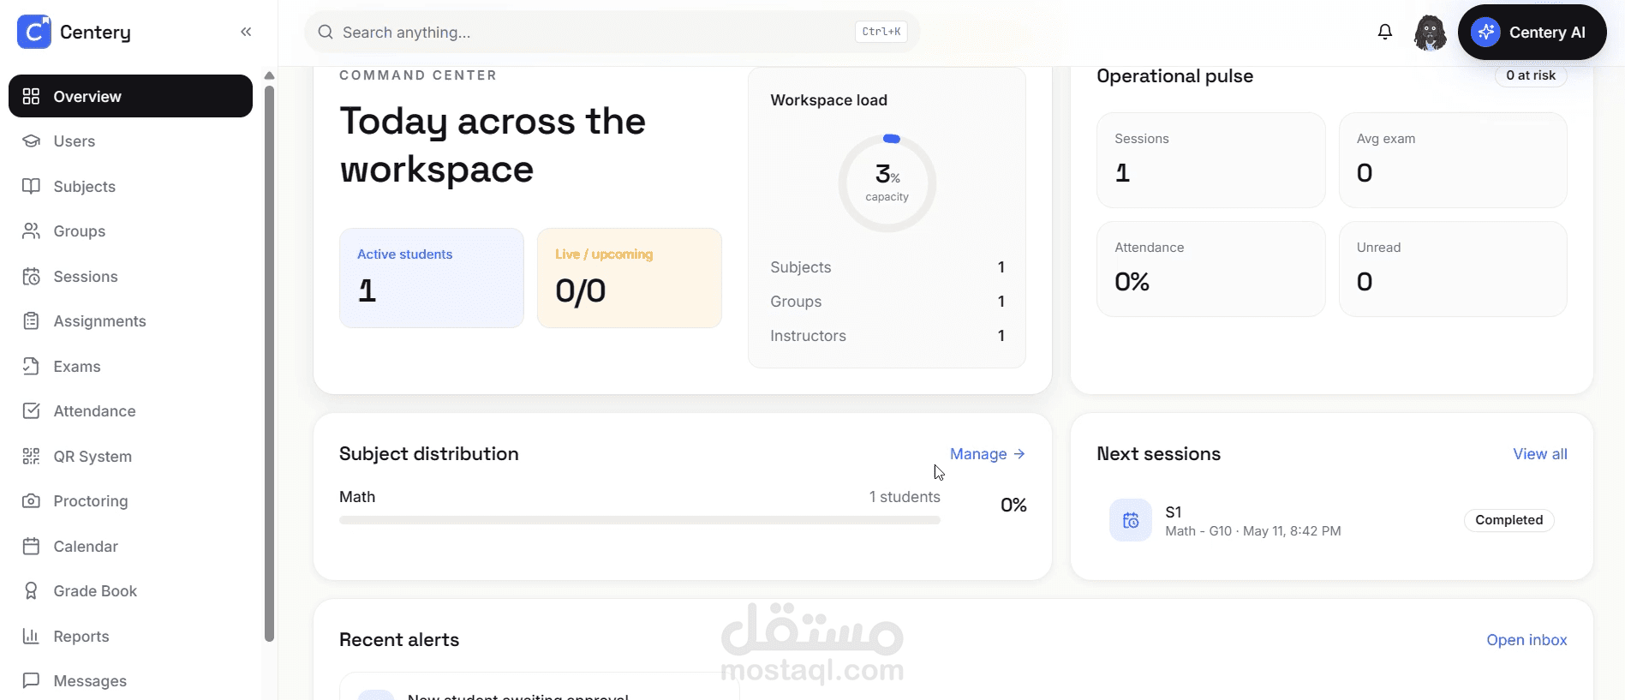The height and width of the screenshot is (700, 1625).
Task: Click the Messages speech bubble icon
Action: [31, 680]
